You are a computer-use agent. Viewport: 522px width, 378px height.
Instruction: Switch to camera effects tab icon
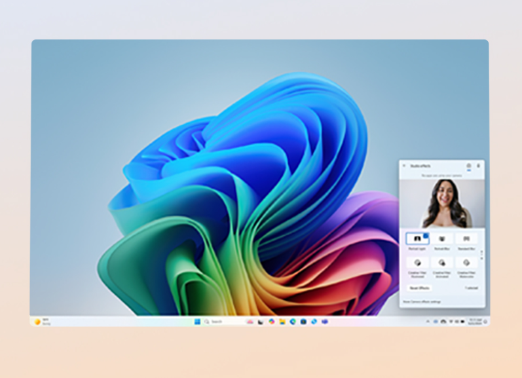(x=468, y=166)
